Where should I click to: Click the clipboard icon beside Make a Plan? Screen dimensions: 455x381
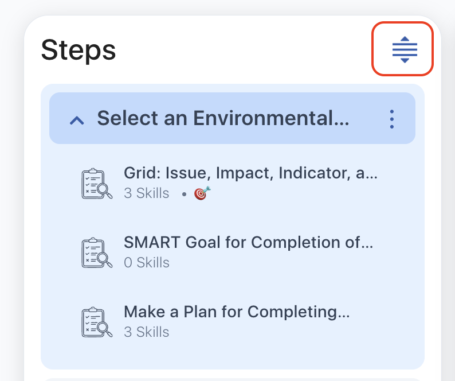click(x=96, y=322)
